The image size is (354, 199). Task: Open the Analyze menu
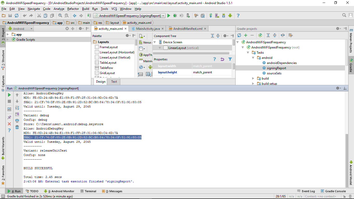click(x=59, y=9)
